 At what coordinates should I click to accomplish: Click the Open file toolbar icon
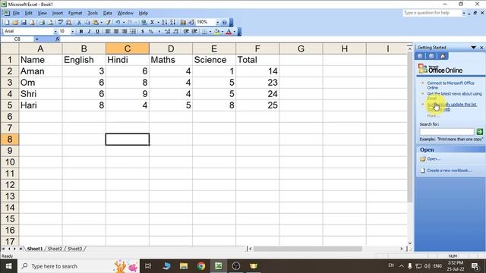[x=15, y=22]
